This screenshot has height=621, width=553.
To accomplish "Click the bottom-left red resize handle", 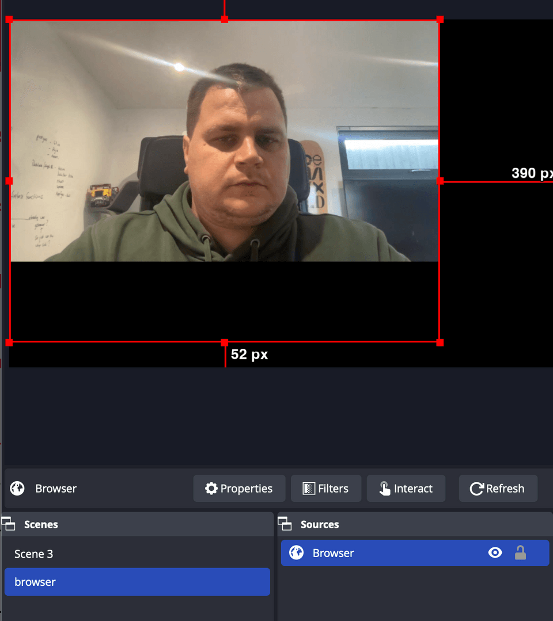I will (x=9, y=342).
